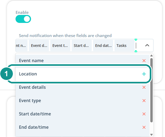
Task: Collapse the fields dropdown with the chevron
Action: point(147,45)
